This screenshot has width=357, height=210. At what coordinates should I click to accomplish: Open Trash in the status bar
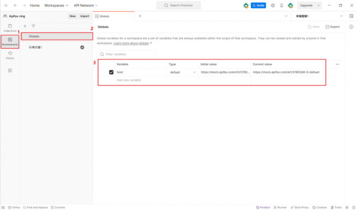[336, 207]
